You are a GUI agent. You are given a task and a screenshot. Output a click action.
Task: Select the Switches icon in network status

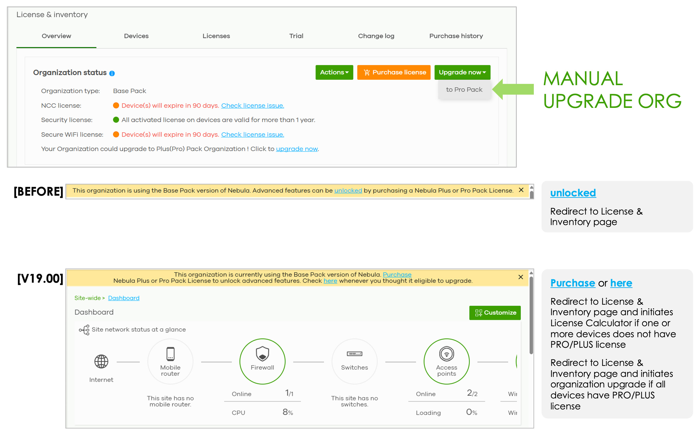354,354
